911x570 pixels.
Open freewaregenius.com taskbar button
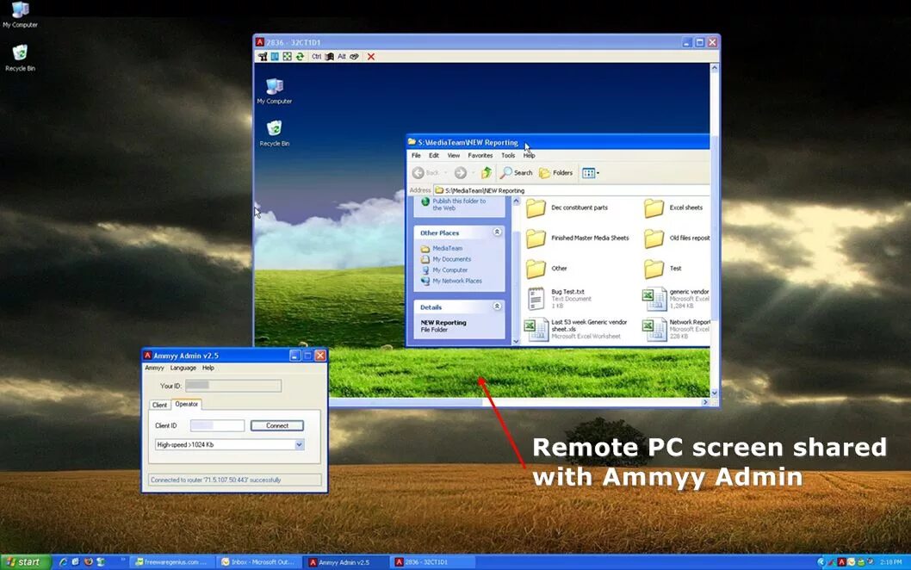point(170,562)
